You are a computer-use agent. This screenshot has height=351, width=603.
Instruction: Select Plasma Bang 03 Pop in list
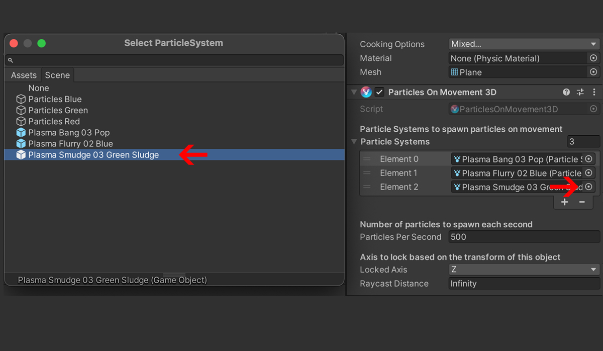pos(69,133)
